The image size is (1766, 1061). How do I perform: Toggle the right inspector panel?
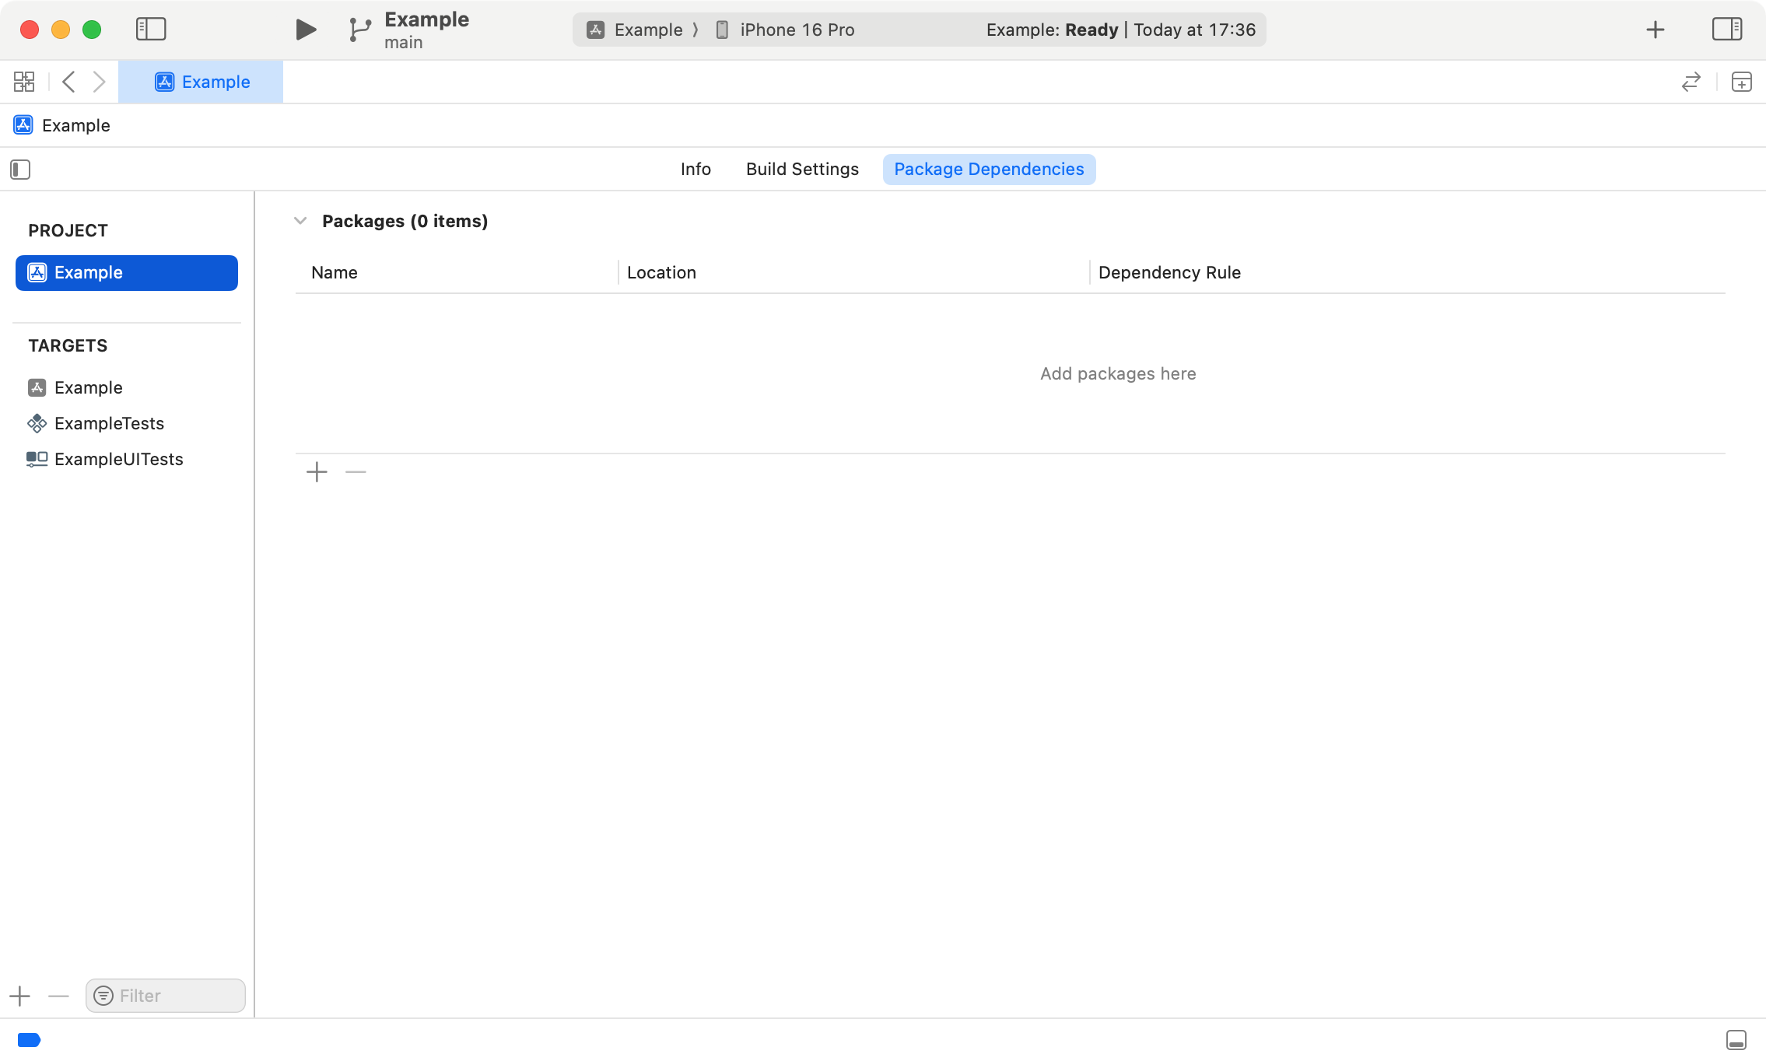coord(1726,30)
